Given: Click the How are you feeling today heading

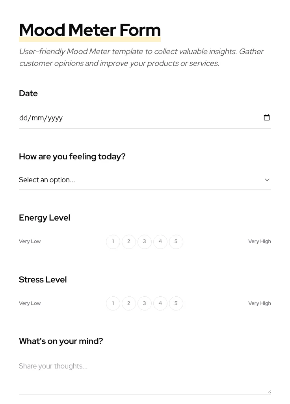Looking at the screenshot, I should [x=72, y=156].
